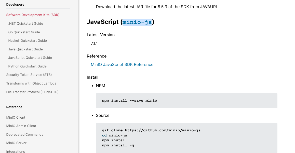
Task: Open MinIO Admin Client reference page
Action: (21, 126)
